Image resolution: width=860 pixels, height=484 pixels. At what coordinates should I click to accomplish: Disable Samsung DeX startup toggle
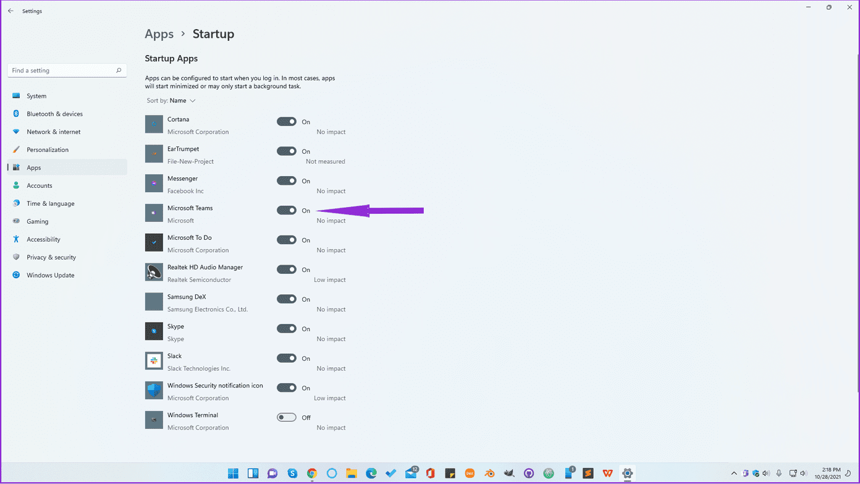click(287, 299)
